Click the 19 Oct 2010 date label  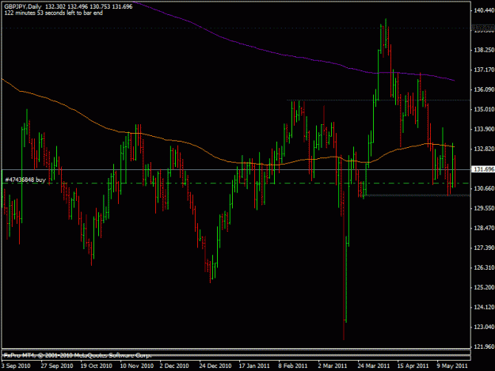97,365
